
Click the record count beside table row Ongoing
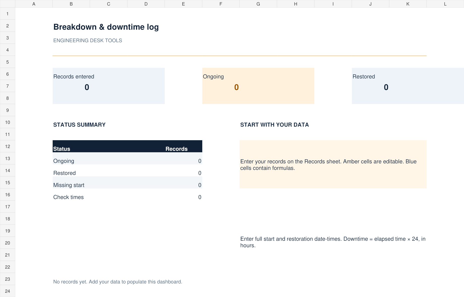click(x=200, y=161)
